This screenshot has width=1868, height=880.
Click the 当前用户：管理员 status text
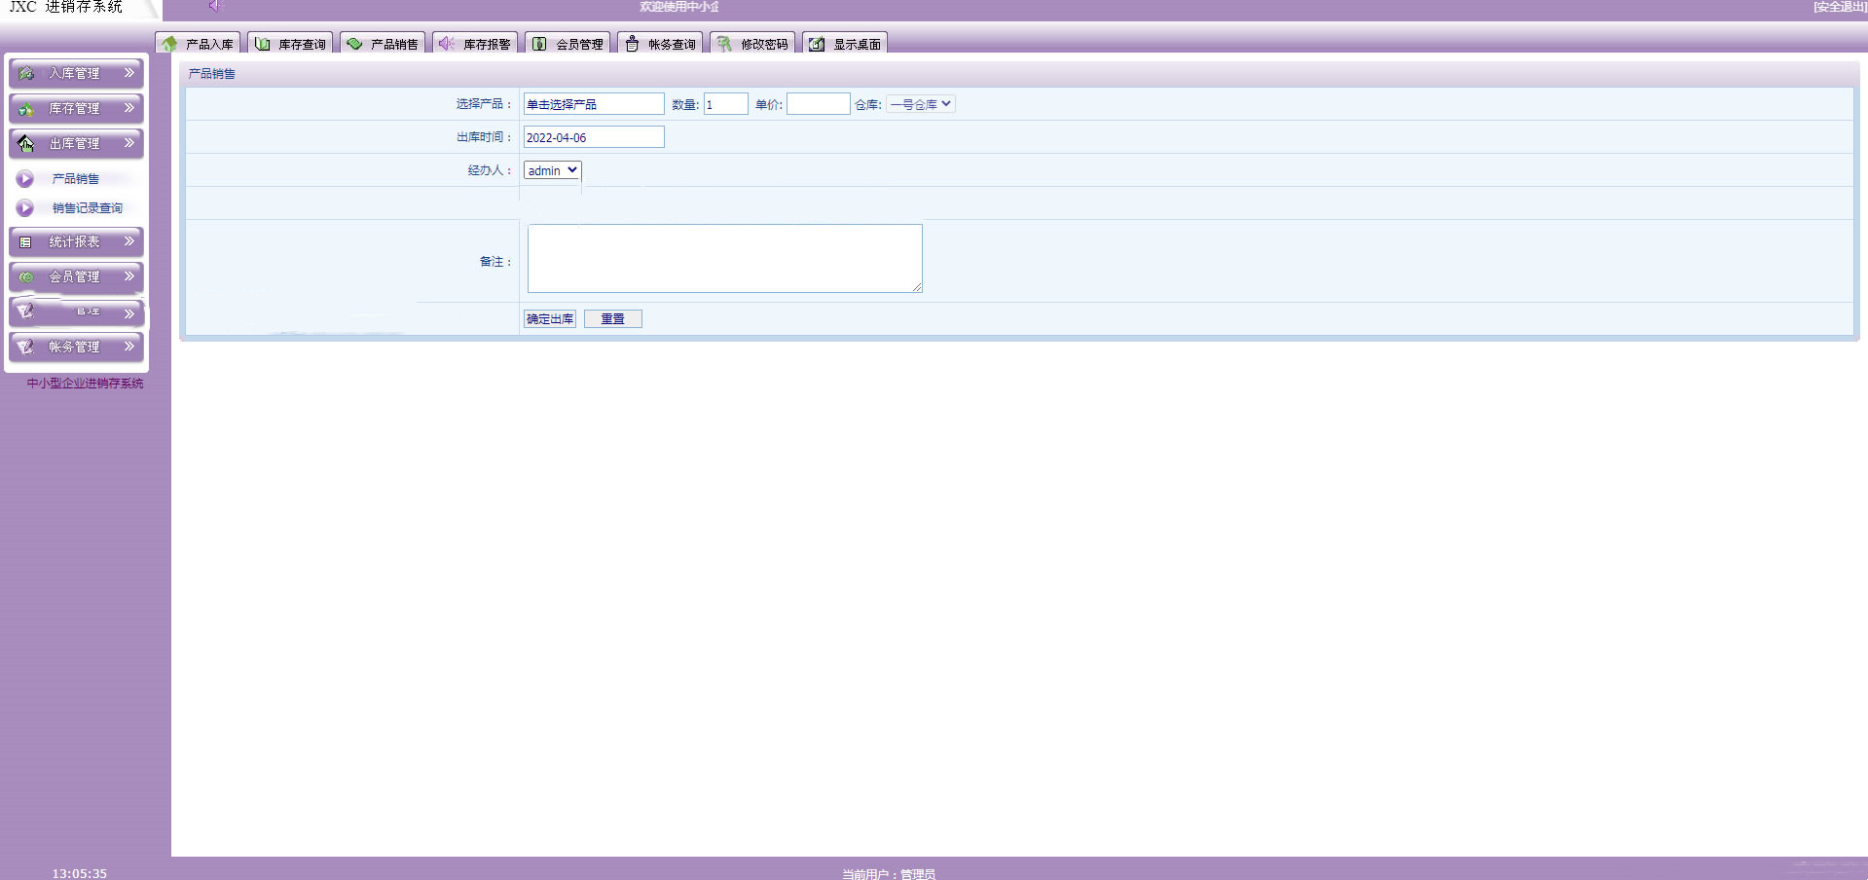point(889,874)
